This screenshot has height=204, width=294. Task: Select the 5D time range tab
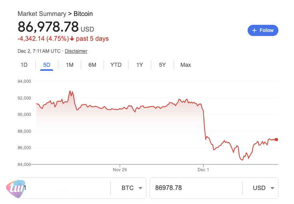pyautogui.click(x=46, y=65)
